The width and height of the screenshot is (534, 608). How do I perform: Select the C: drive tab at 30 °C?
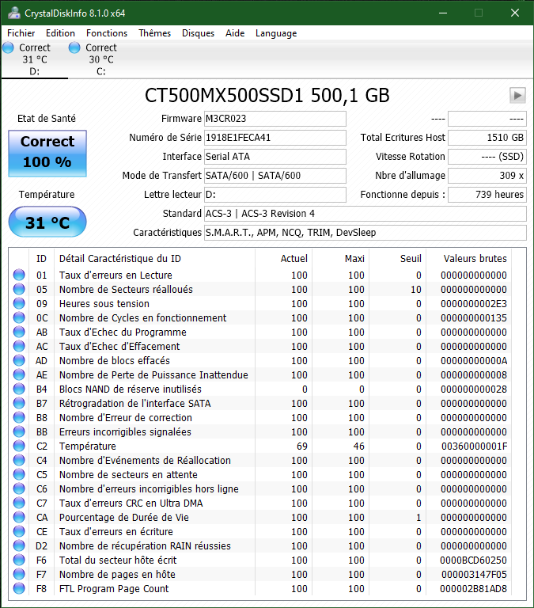pos(100,59)
